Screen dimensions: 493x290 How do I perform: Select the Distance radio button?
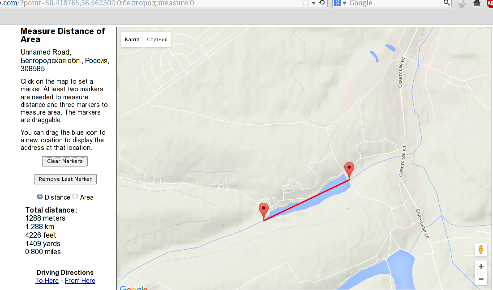39,196
